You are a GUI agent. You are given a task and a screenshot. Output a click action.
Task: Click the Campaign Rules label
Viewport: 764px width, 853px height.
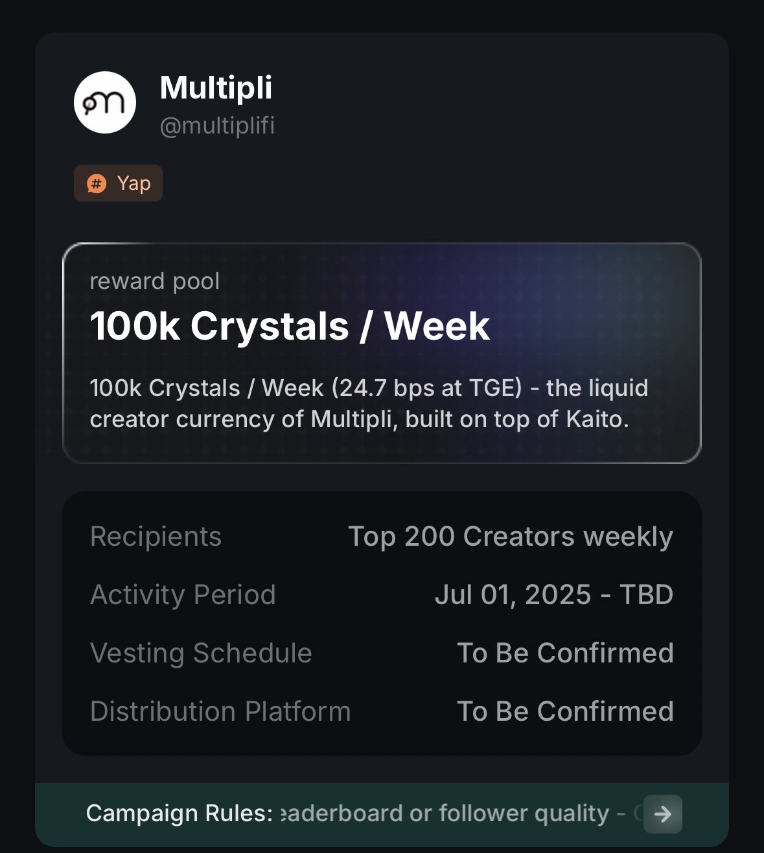pyautogui.click(x=179, y=813)
